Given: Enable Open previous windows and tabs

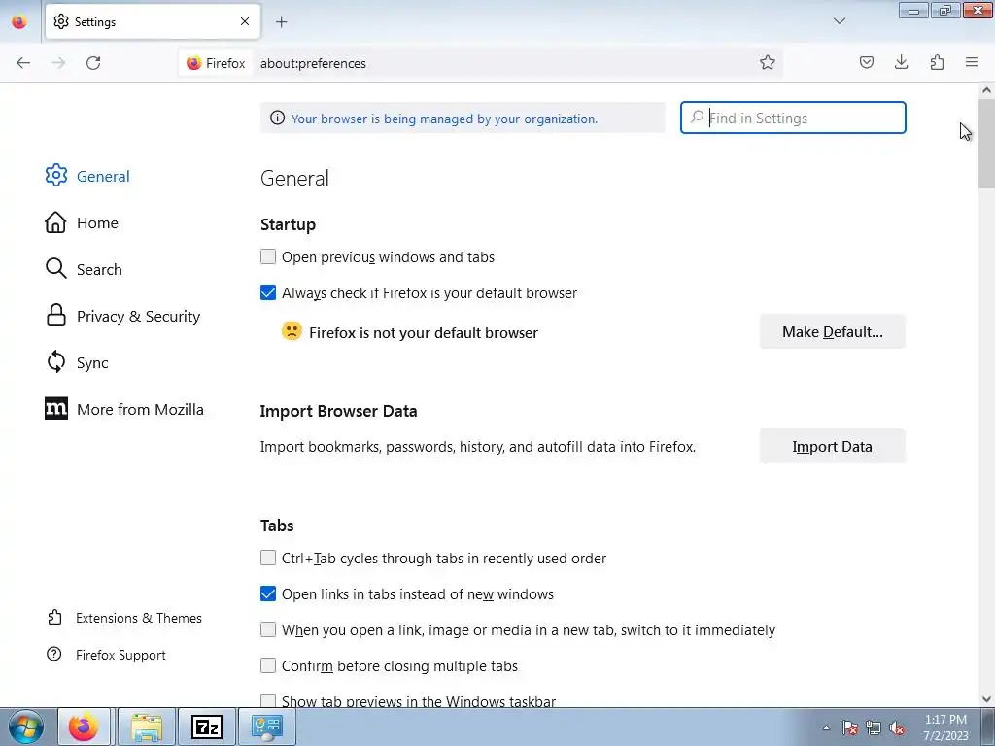Looking at the screenshot, I should pyautogui.click(x=268, y=256).
